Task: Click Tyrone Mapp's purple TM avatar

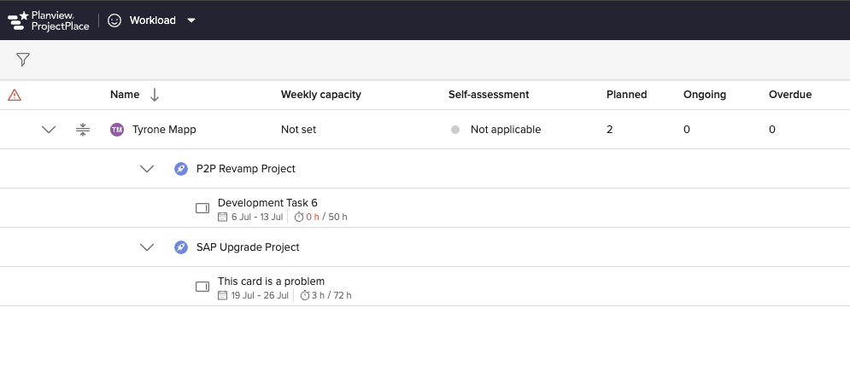Action: (x=117, y=130)
